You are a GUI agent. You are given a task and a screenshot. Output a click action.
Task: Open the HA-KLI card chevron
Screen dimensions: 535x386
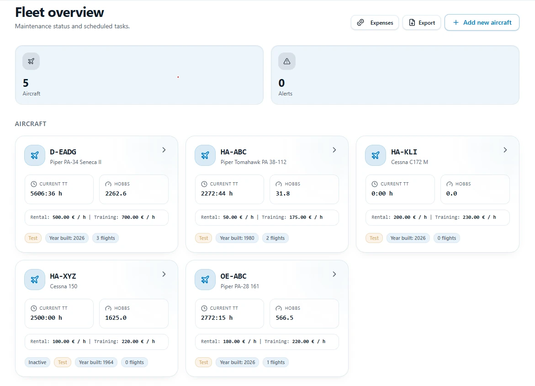click(x=505, y=150)
